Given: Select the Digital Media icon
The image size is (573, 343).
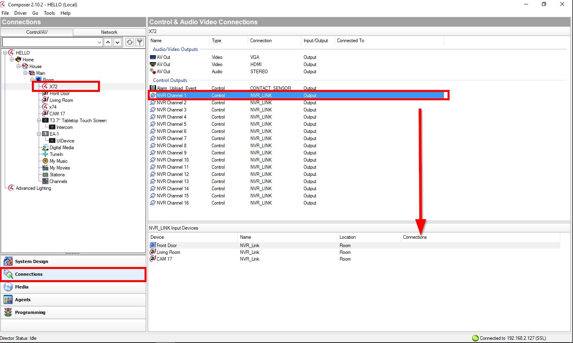Looking at the screenshot, I should [45, 148].
